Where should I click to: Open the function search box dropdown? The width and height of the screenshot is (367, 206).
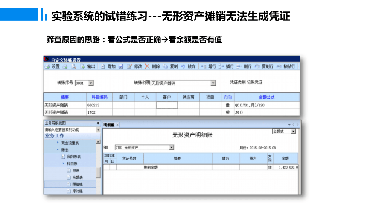coord(98,130)
